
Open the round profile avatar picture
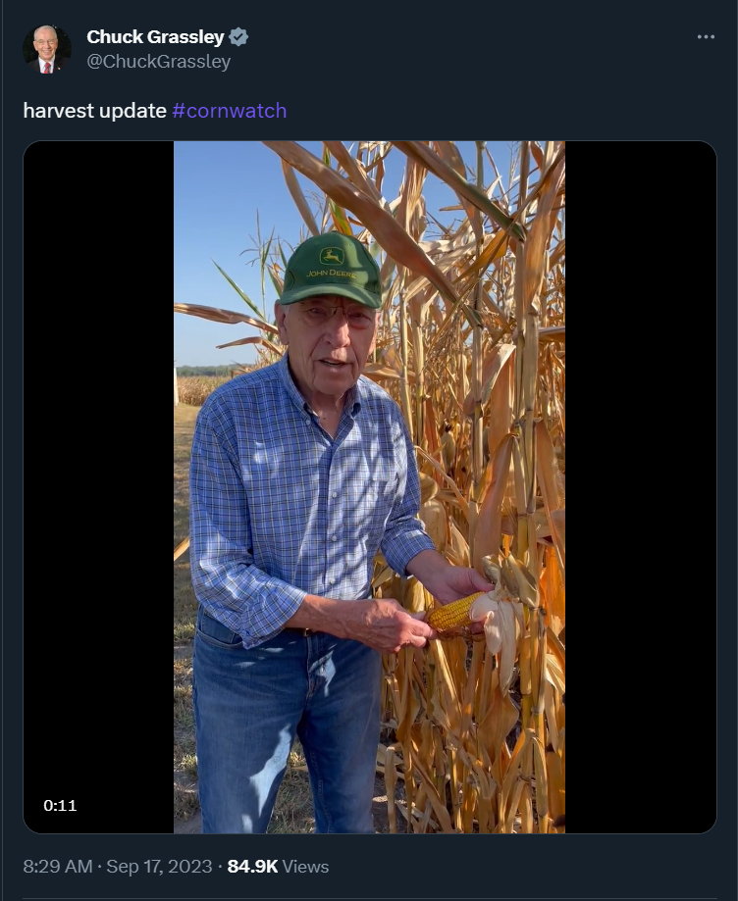pyautogui.click(x=47, y=49)
